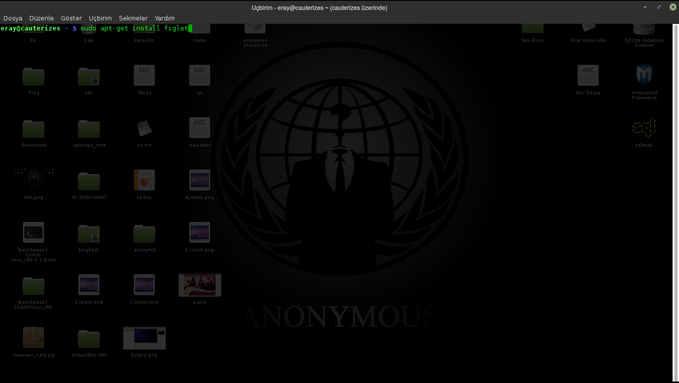Screen dimensions: 679x383
Task: Select the ca.crt certificate file icon
Action: click(x=144, y=128)
